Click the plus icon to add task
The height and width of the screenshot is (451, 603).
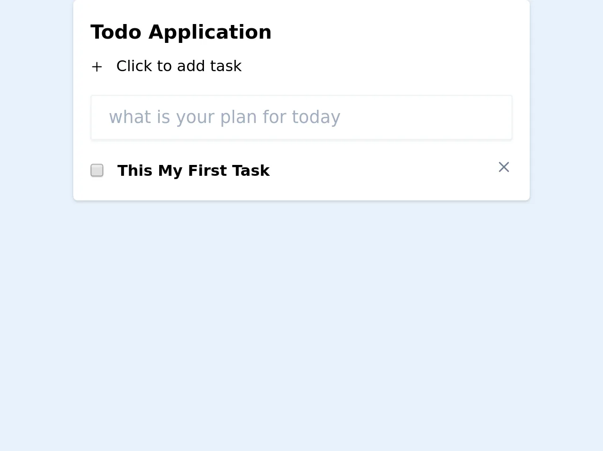97,67
